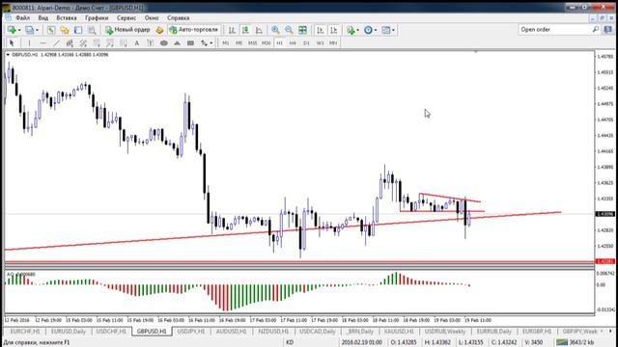Switch to USDCAD,Daily chart tab
The image size is (618, 347).
[318, 332]
